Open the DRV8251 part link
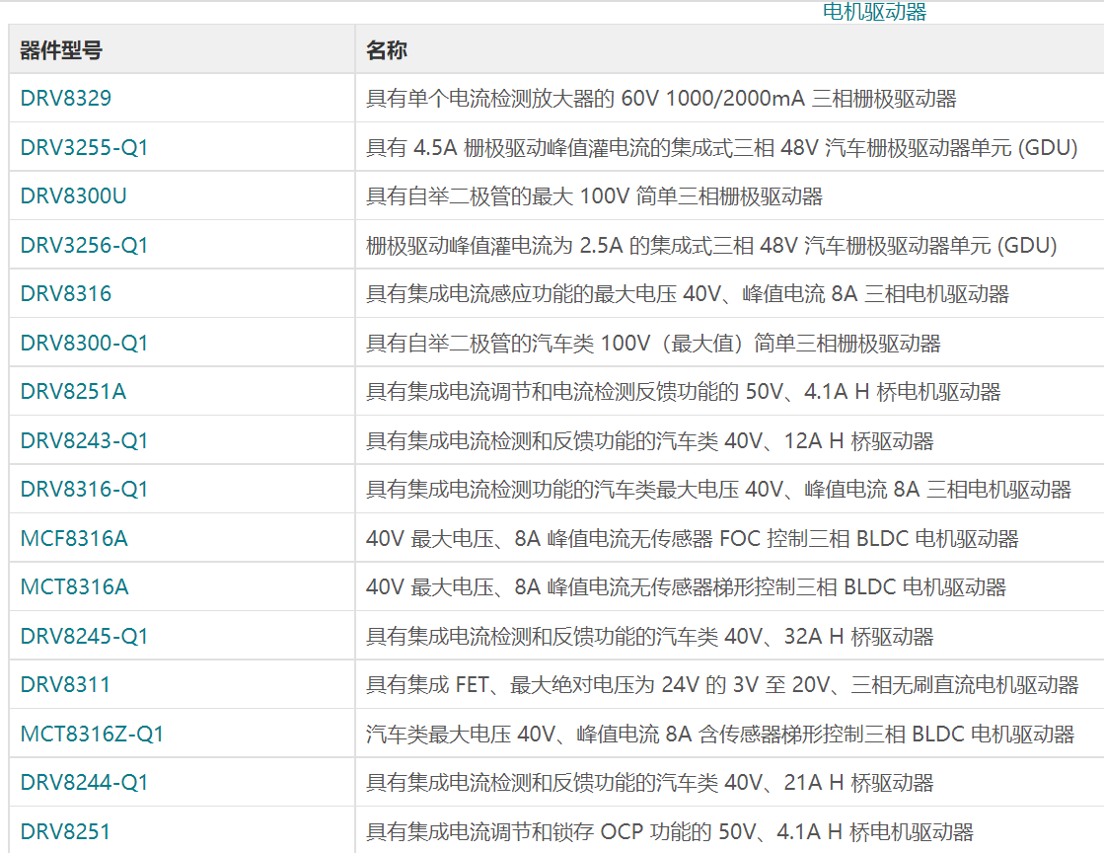Screen dimensions: 1104x853 [65, 832]
